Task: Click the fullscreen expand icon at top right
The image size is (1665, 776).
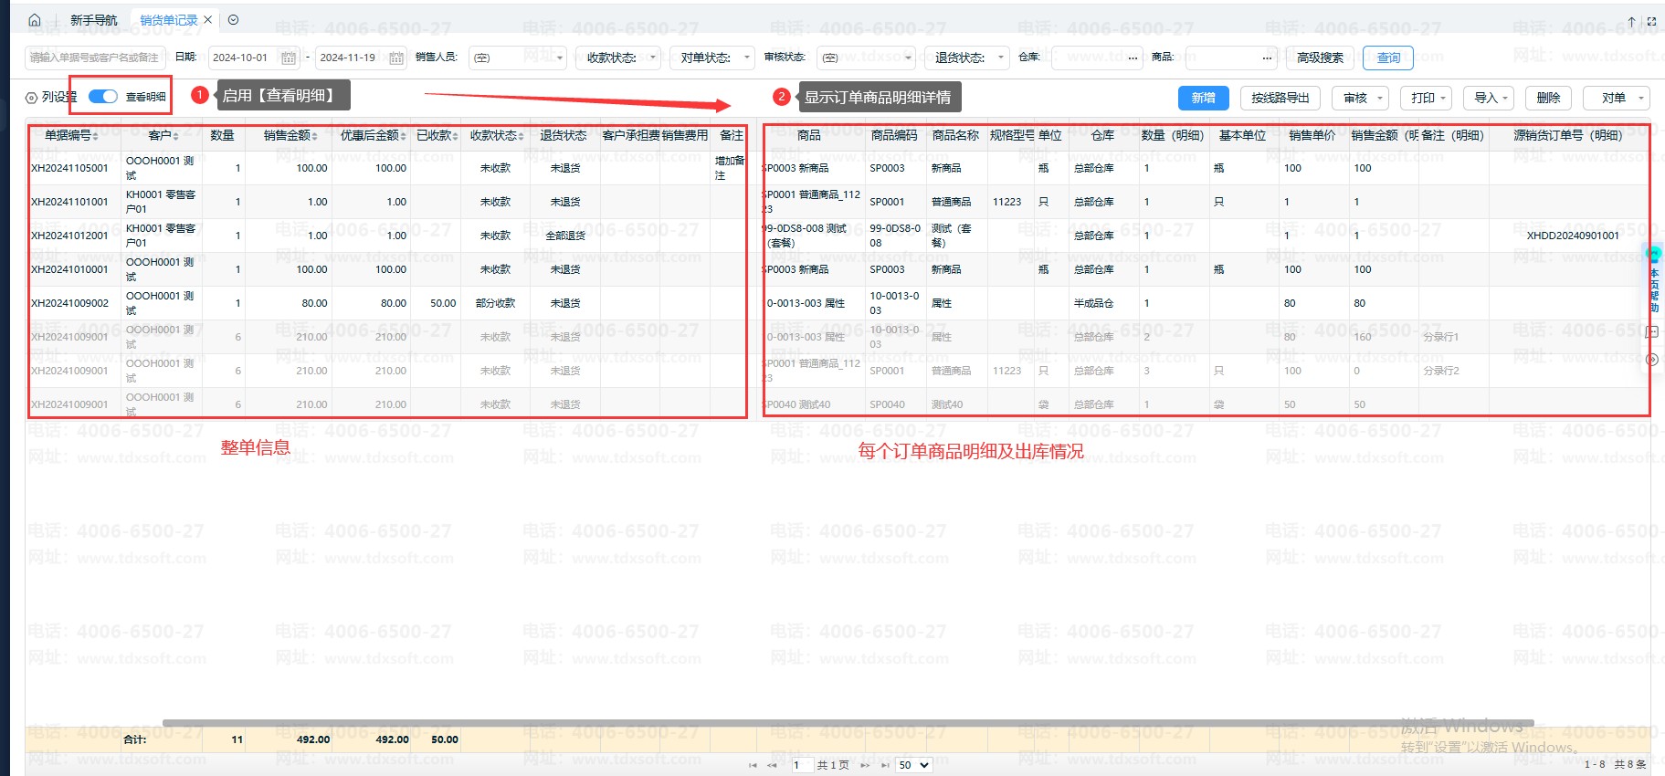Action: click(1651, 21)
